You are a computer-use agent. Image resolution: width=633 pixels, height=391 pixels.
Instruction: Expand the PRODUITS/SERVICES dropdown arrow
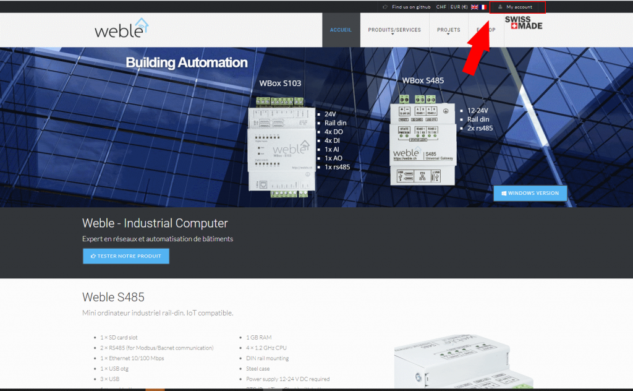(x=393, y=34)
